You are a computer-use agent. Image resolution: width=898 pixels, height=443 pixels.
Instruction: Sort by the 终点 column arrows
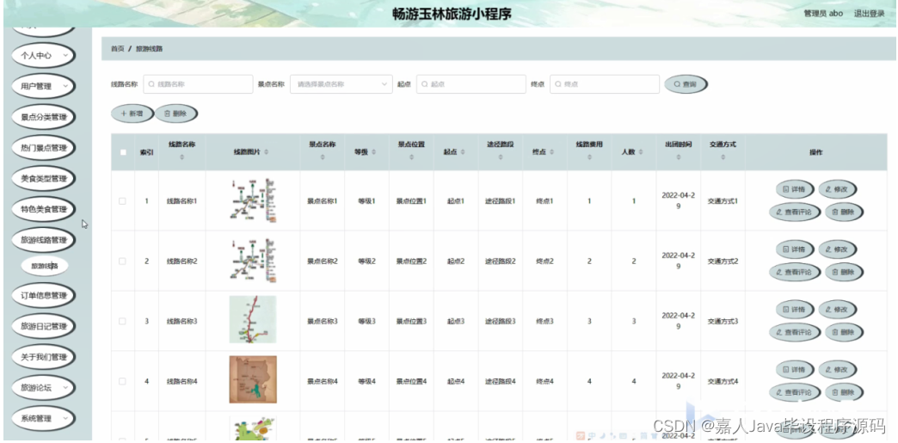(x=552, y=152)
